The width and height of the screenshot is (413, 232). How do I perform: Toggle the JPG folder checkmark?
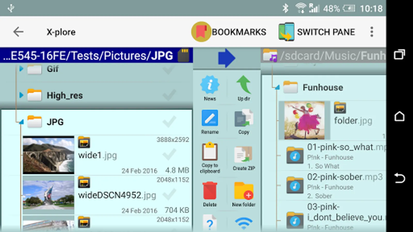coord(169,122)
